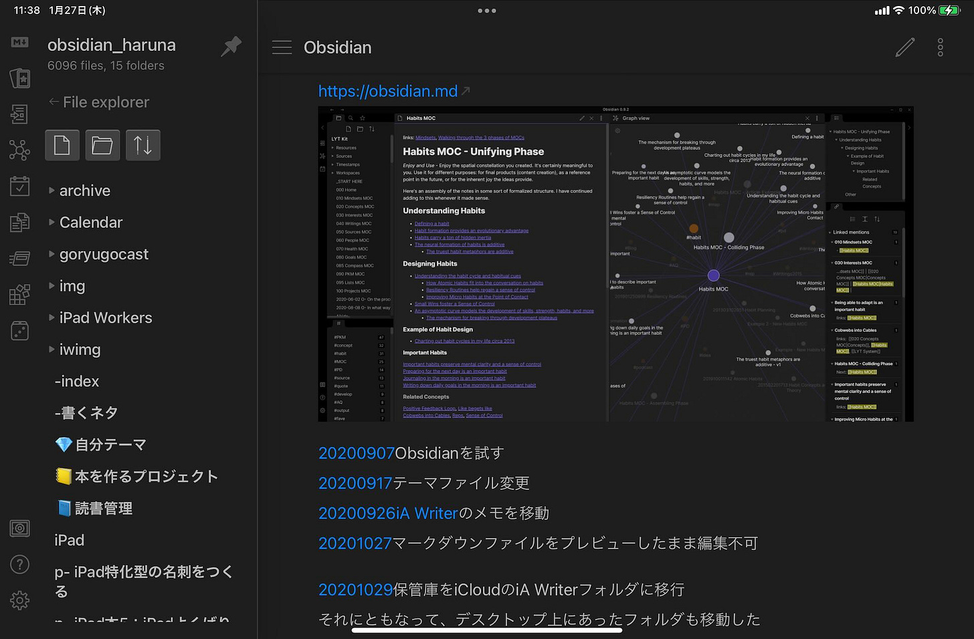Switch to edit mode with pencil icon
This screenshot has height=639, width=974.
(x=905, y=47)
